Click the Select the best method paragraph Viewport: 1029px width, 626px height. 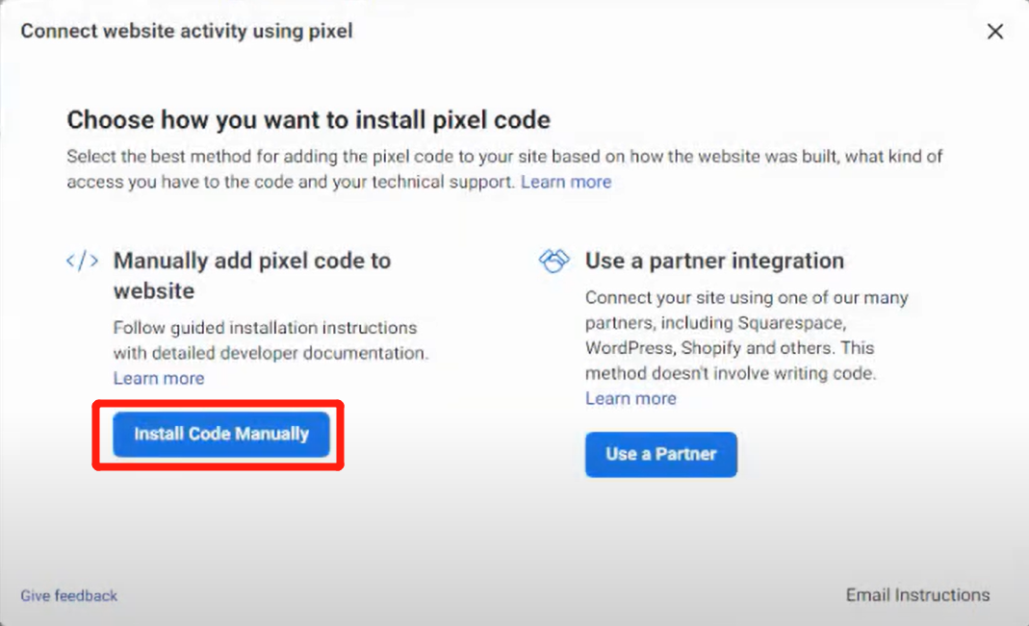[504, 168]
